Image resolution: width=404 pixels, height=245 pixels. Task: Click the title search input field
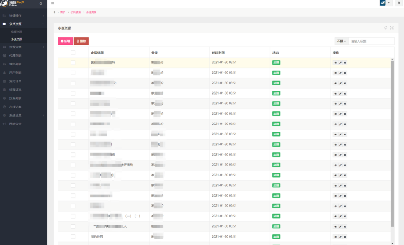tap(371, 41)
